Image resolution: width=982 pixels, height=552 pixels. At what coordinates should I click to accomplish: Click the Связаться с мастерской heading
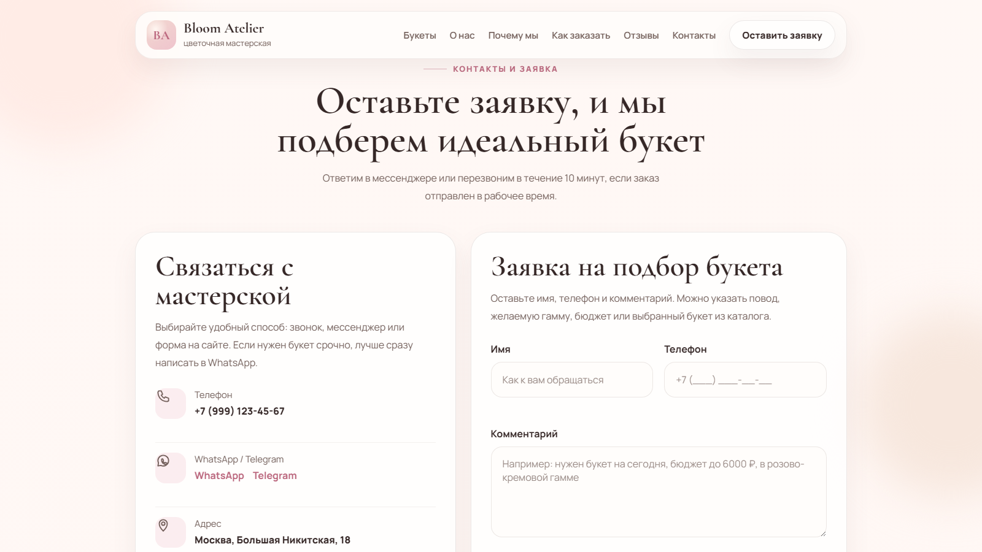(225, 282)
